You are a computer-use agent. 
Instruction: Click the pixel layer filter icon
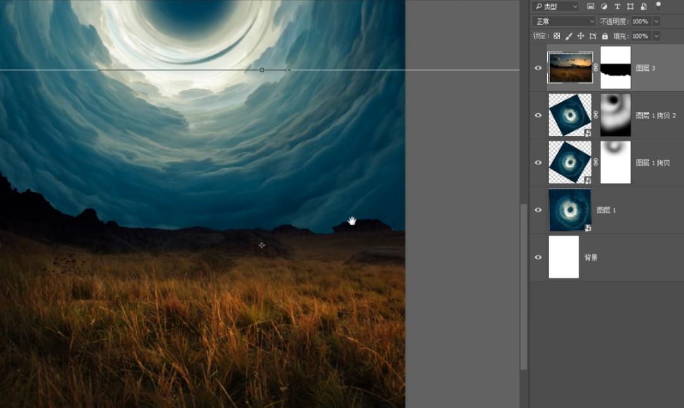coord(591,6)
